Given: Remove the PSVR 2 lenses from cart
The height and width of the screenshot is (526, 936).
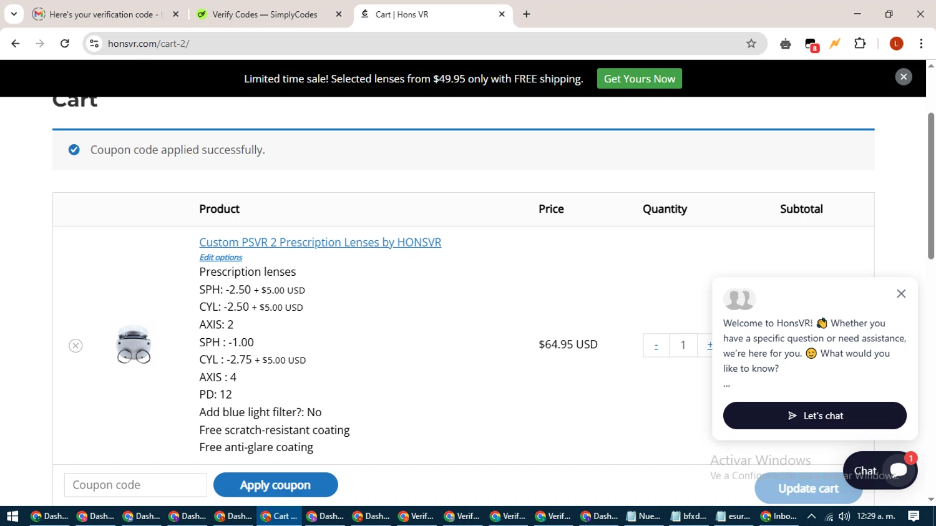Looking at the screenshot, I should tap(76, 345).
